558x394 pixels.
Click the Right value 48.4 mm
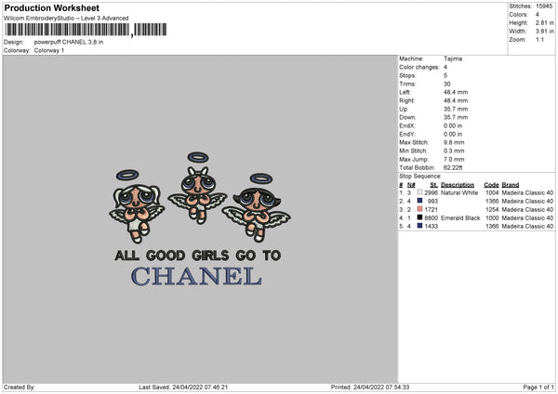click(x=456, y=100)
